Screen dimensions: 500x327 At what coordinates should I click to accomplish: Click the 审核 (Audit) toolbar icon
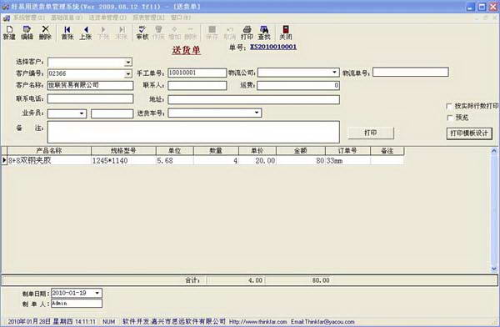click(x=142, y=33)
